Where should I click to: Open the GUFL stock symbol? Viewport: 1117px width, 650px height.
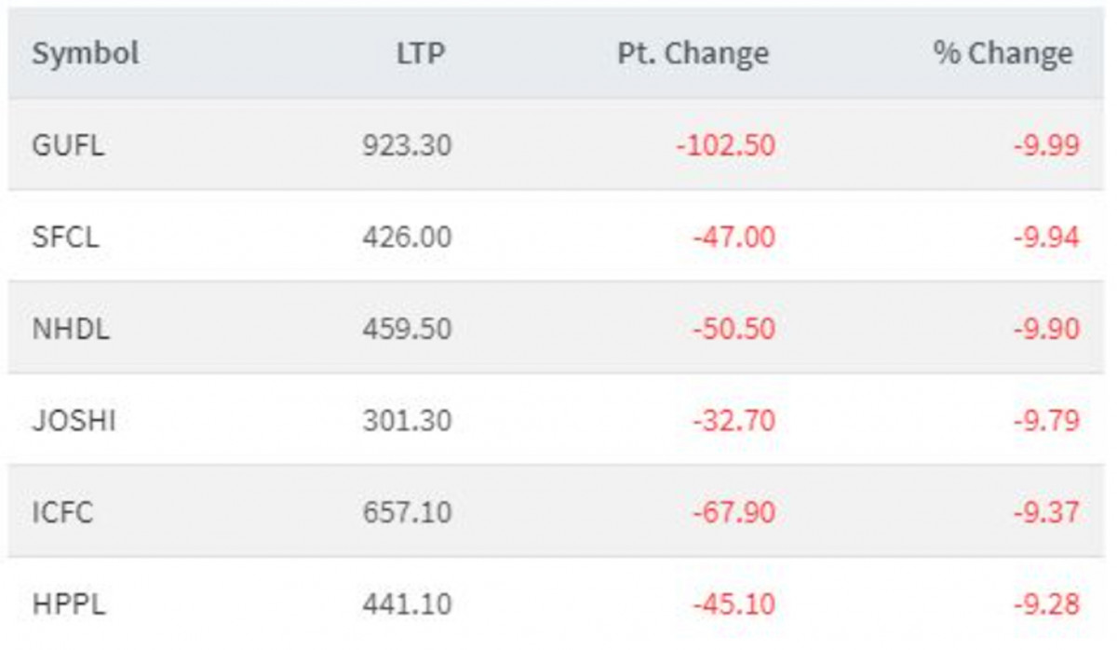pos(67,145)
